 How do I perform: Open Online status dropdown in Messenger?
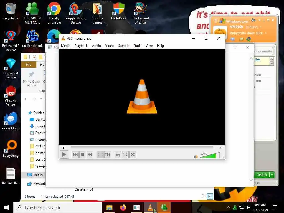point(261,27)
